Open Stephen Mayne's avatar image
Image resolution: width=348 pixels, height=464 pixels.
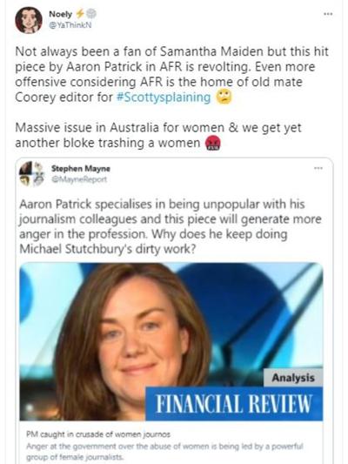click(31, 174)
